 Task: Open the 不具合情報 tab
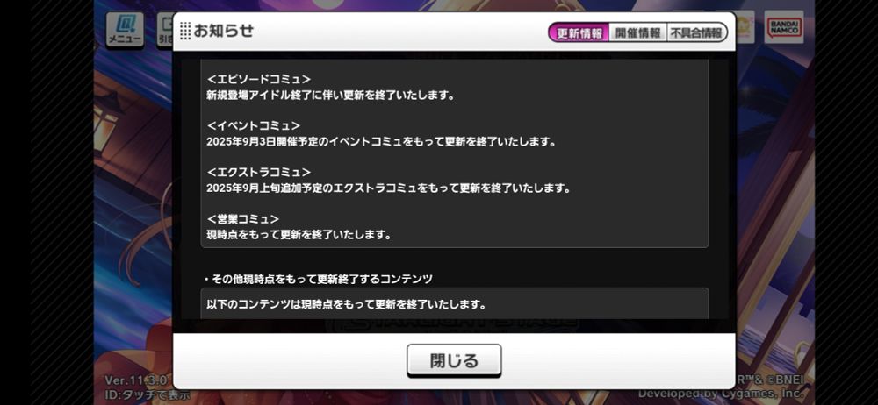pyautogui.click(x=696, y=33)
